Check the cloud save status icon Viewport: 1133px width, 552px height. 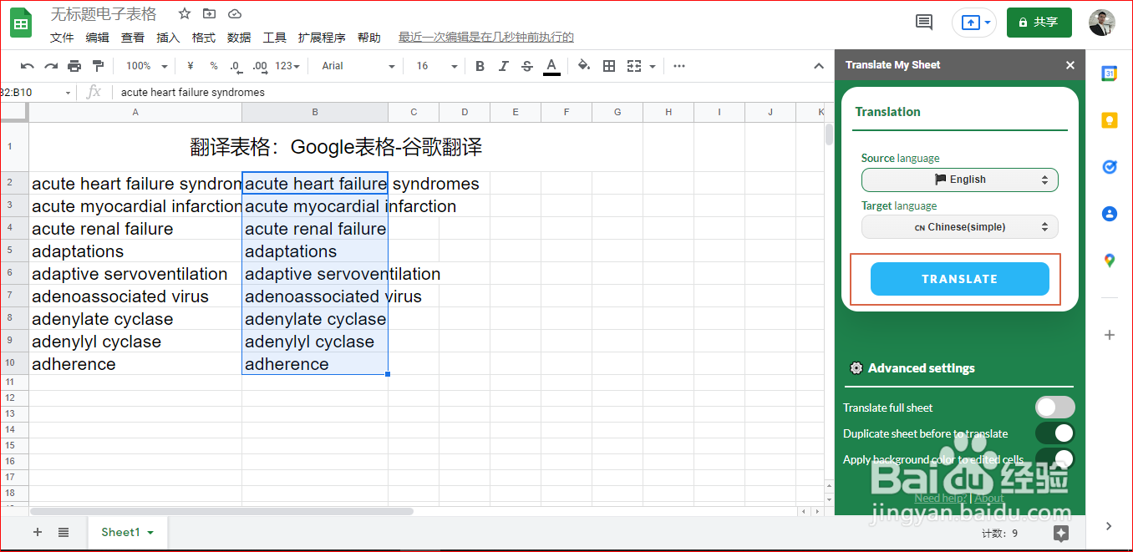coord(235,14)
